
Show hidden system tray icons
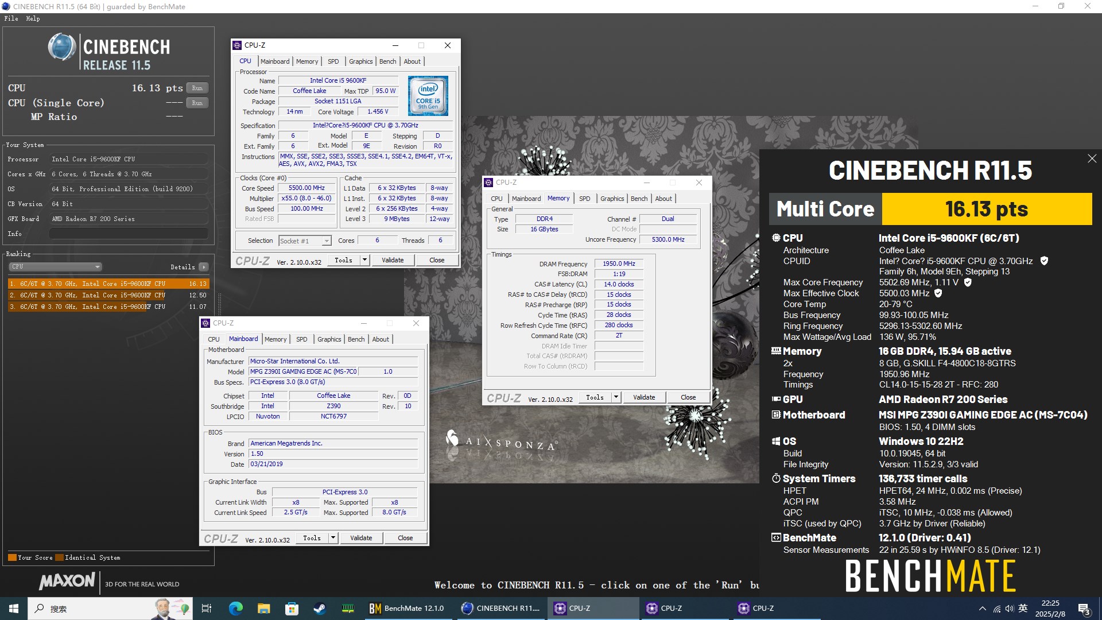pos(982,609)
